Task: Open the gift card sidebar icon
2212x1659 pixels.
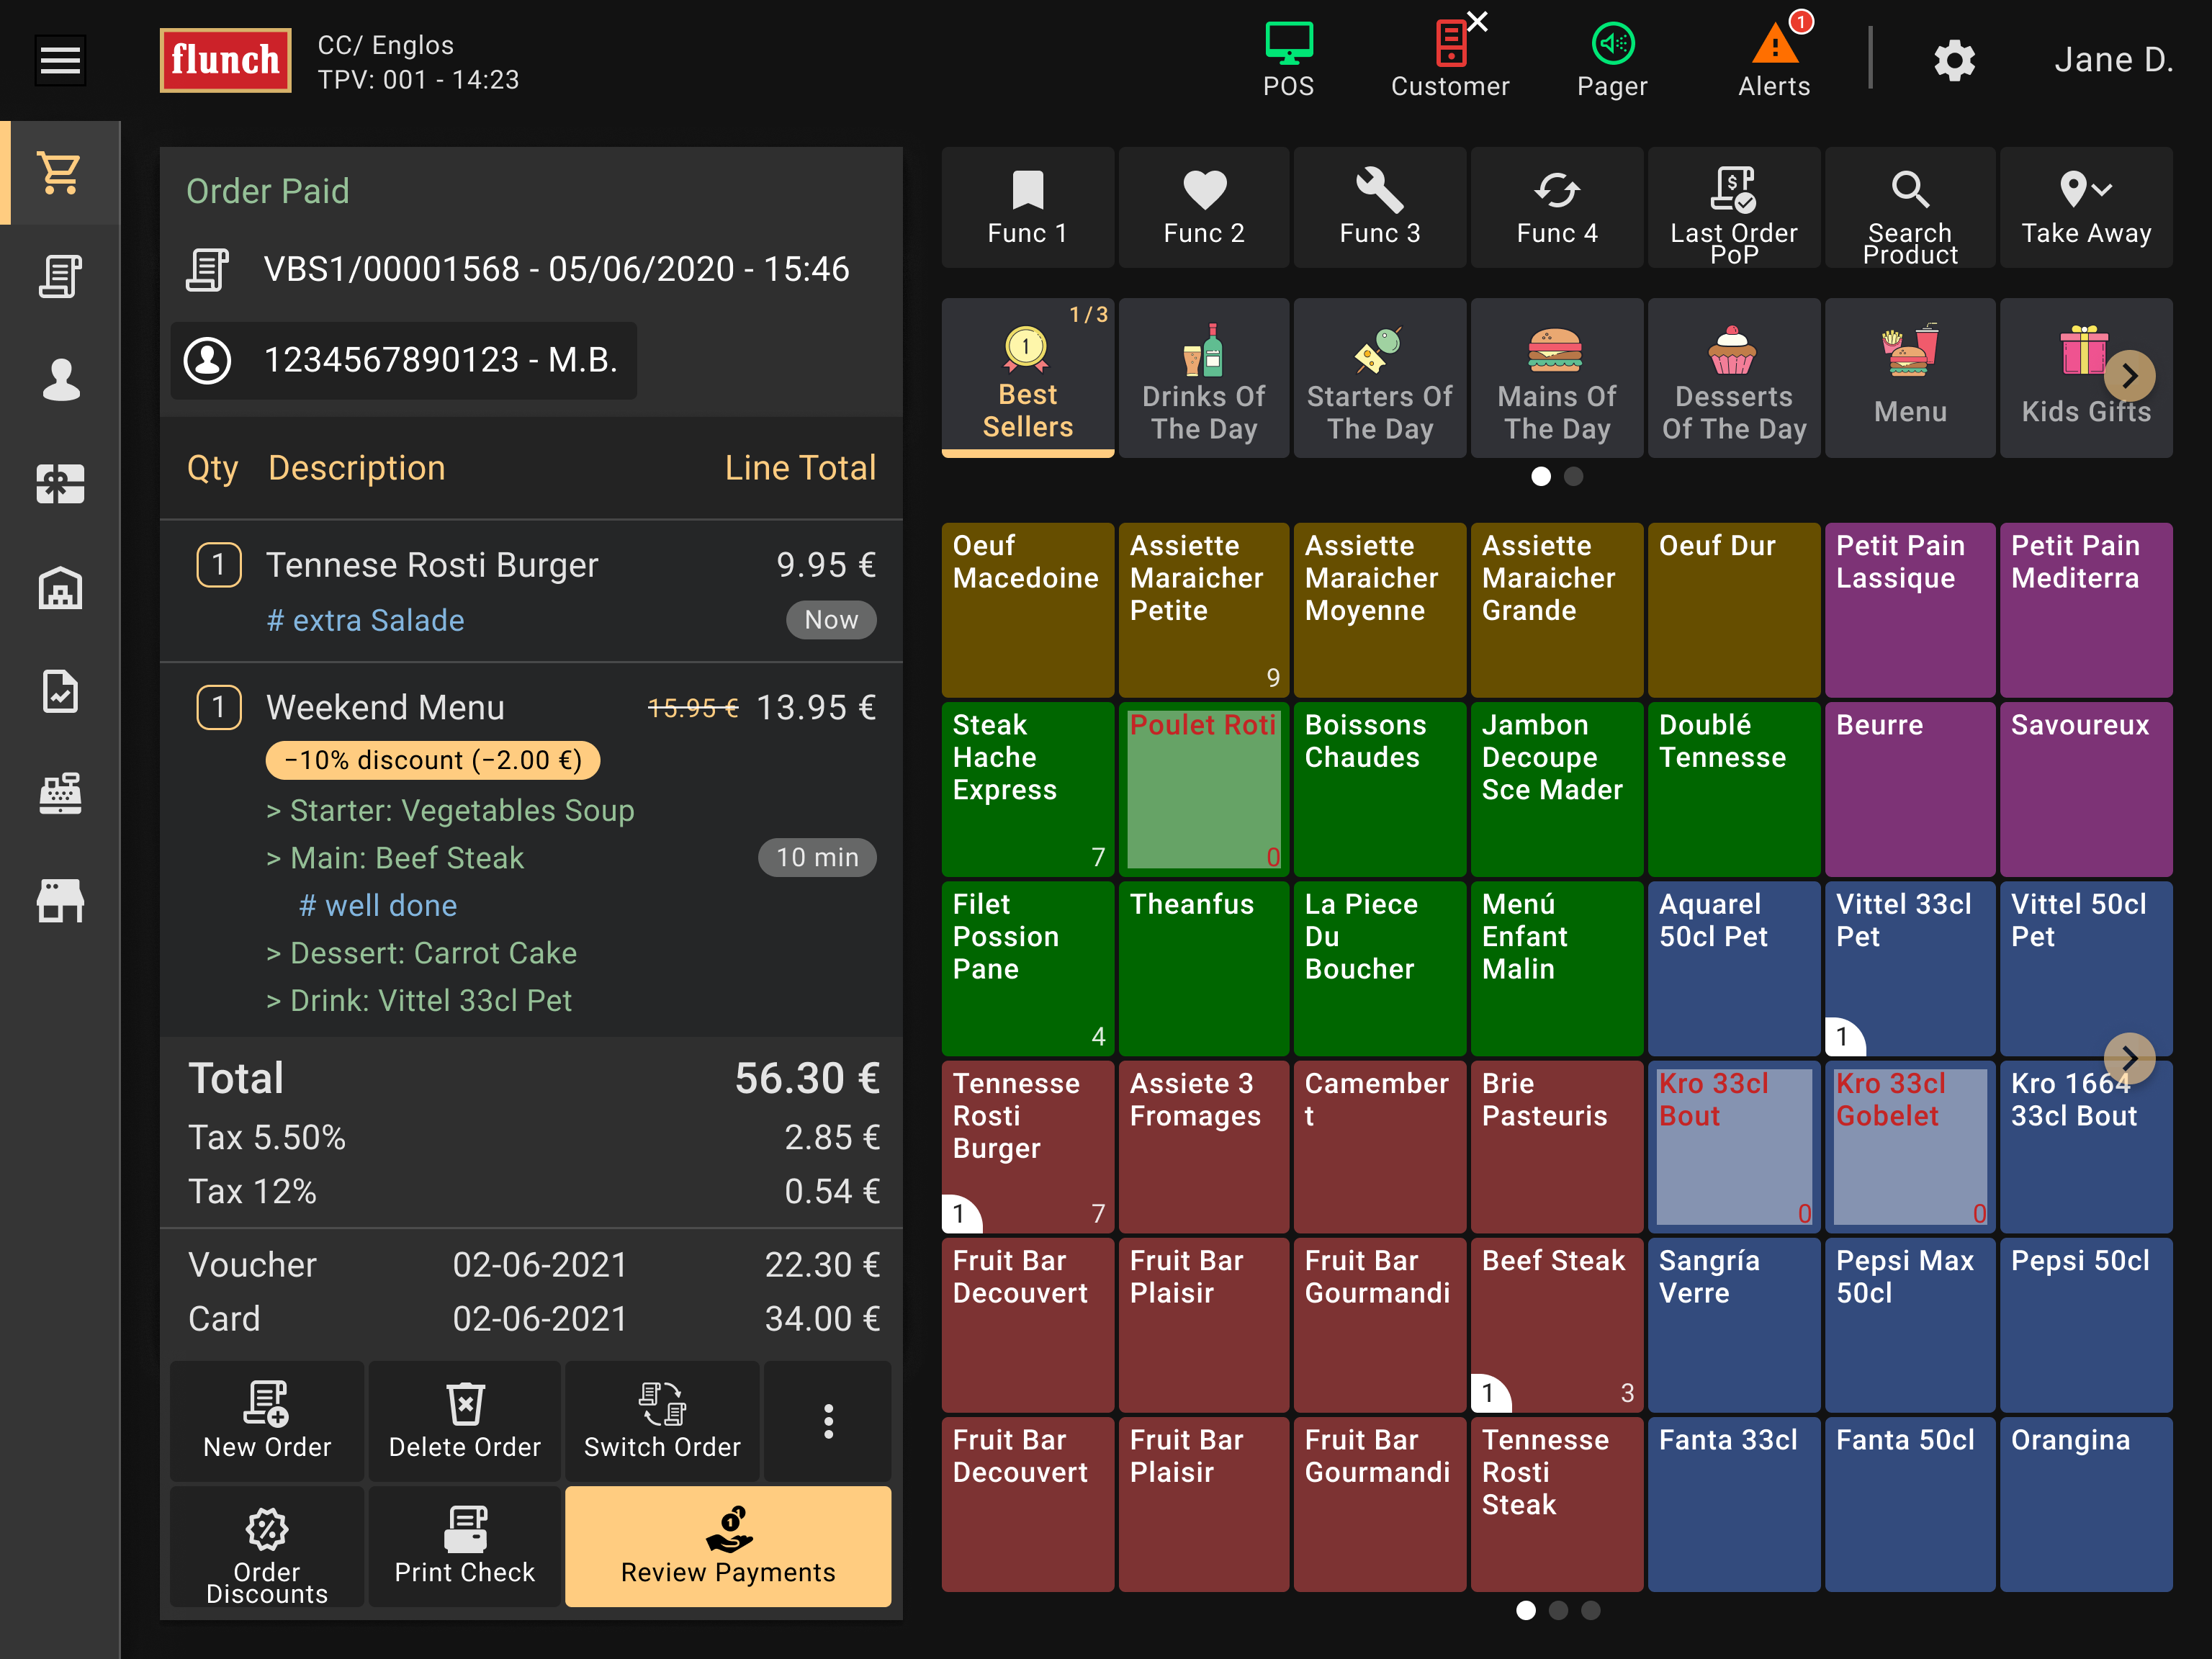Action: point(60,484)
